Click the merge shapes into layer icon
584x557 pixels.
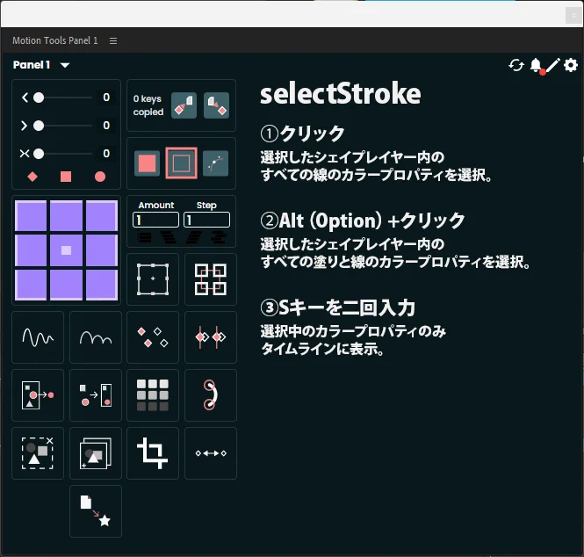pyautogui.click(x=96, y=395)
